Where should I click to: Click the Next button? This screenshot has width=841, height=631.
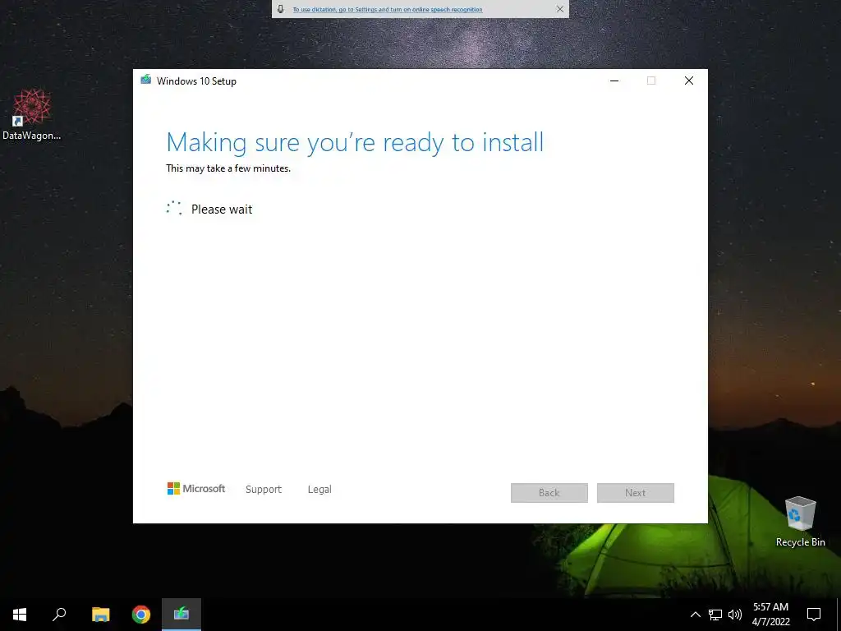tap(636, 493)
